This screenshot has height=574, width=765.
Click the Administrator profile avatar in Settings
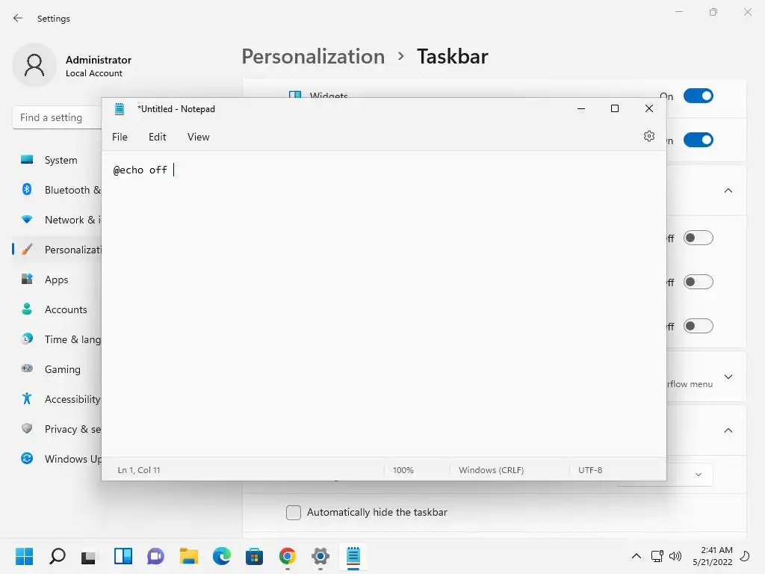(x=34, y=65)
